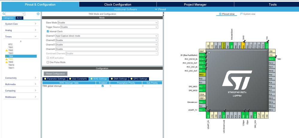Toggle the Internal Clock checkbox
This screenshot has width=299, height=138.
pos(48,31)
